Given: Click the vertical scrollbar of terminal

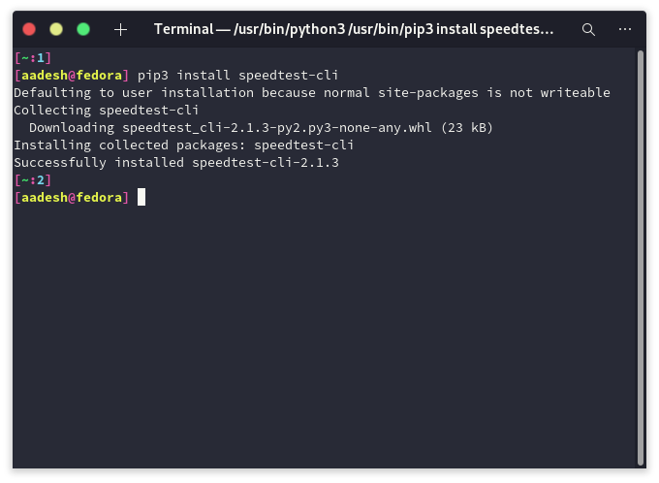Looking at the screenshot, I should point(641,252).
